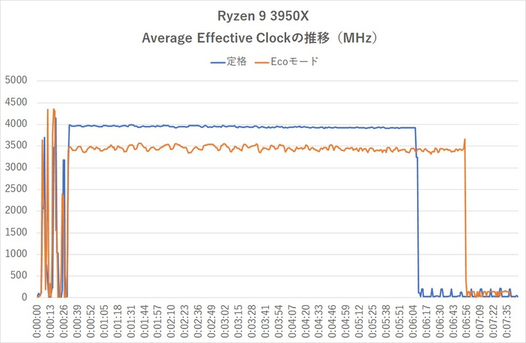
Task: Click the x-axis time label 0:01:44
Action: click(x=144, y=321)
